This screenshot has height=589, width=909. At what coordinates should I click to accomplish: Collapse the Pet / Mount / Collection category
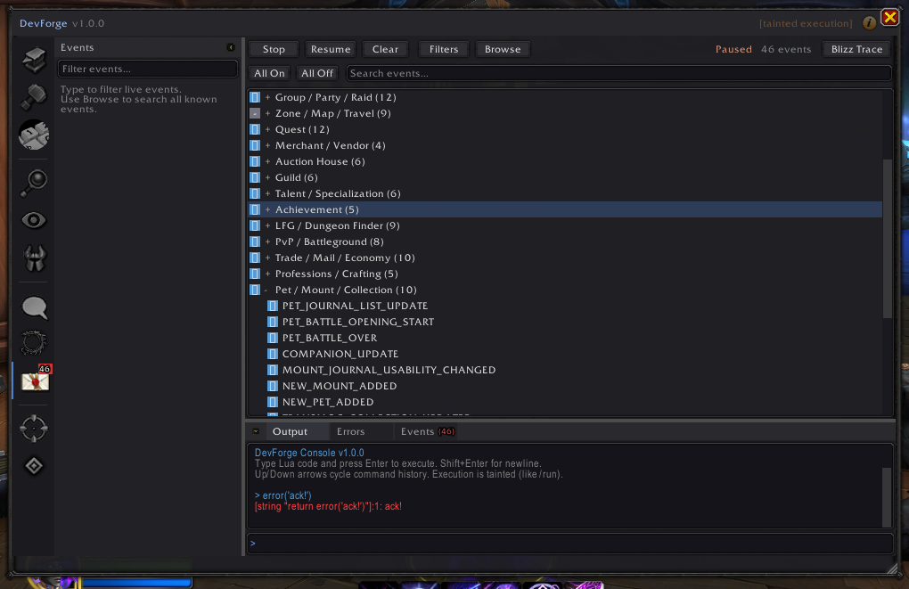click(268, 290)
